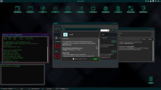Screen dimensions: 161x90
Task: Switch to Details in the taskbar
Action: coord(62,89)
